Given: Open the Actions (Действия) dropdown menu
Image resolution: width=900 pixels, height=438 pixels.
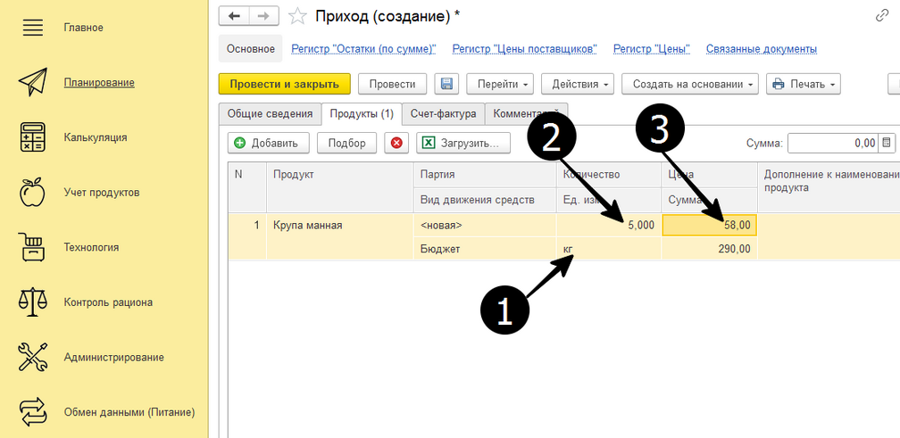Looking at the screenshot, I should pyautogui.click(x=577, y=84).
